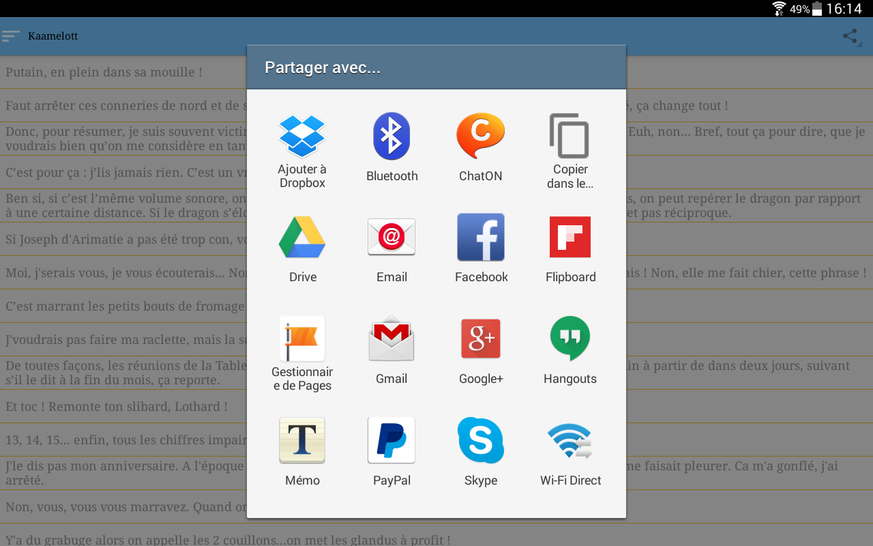Image resolution: width=873 pixels, height=546 pixels.
Task: Choose Bluetooth in share dialog
Action: click(x=391, y=148)
